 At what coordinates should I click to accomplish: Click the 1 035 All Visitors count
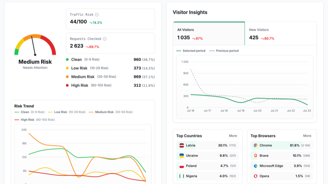click(x=183, y=38)
